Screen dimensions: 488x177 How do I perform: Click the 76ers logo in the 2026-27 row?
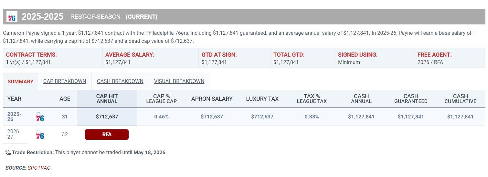coord(40,135)
